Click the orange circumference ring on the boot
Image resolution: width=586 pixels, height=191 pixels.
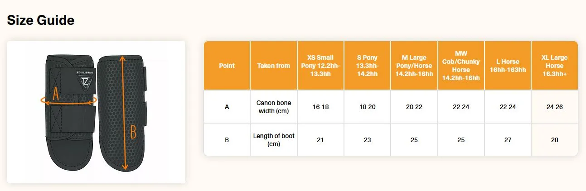(x=68, y=100)
